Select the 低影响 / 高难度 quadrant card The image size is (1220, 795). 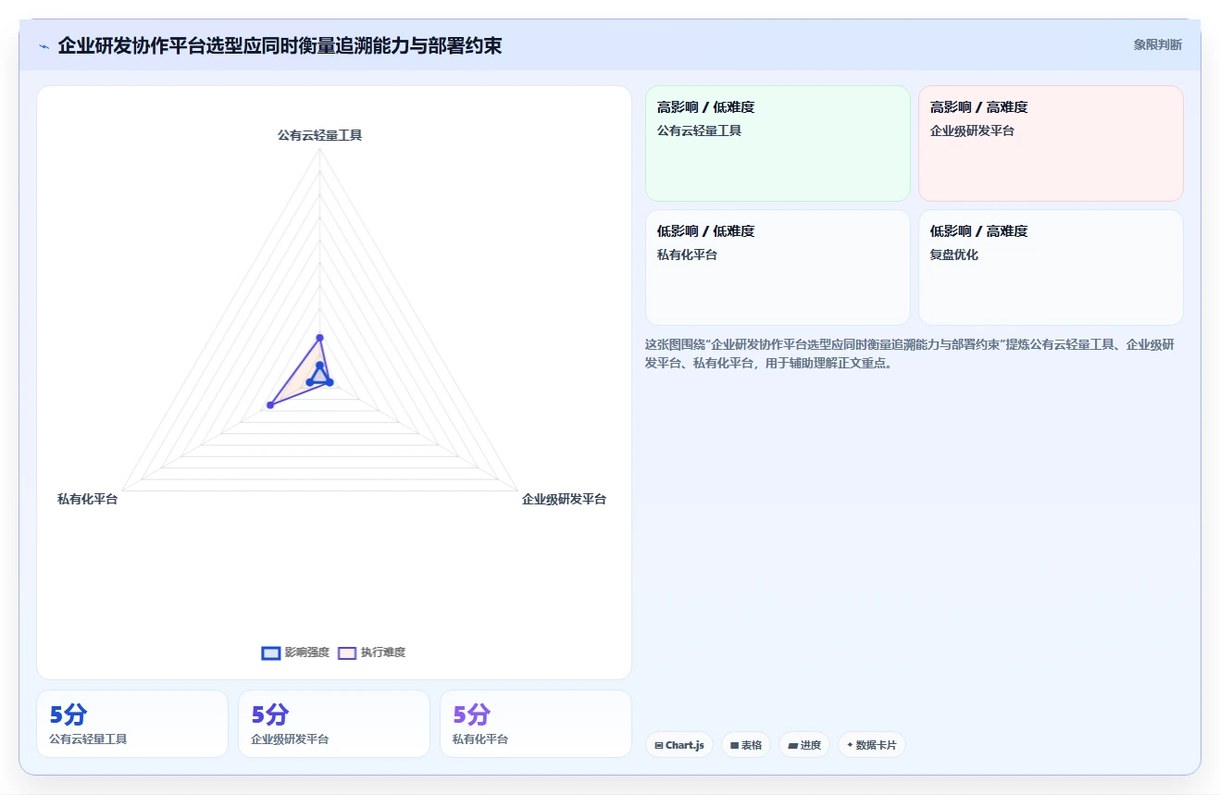pyautogui.click(x=1051, y=267)
